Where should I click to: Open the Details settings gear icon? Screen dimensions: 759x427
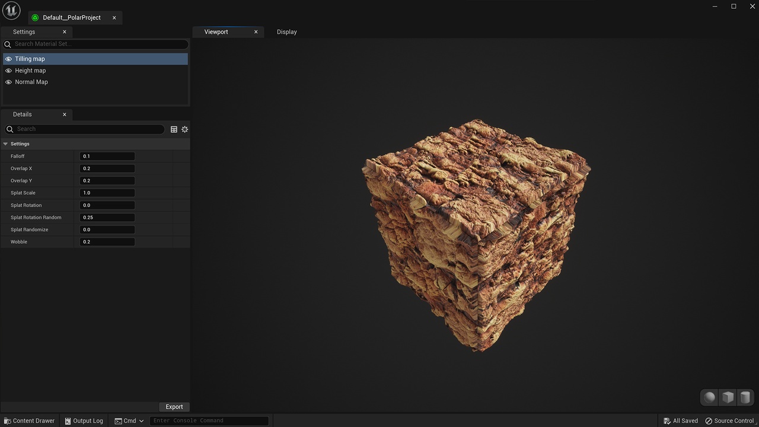coord(185,129)
